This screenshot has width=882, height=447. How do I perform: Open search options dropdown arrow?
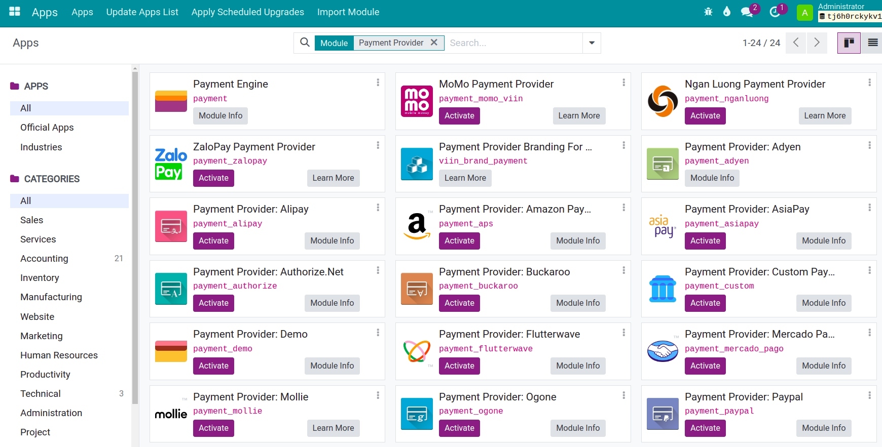tap(592, 43)
